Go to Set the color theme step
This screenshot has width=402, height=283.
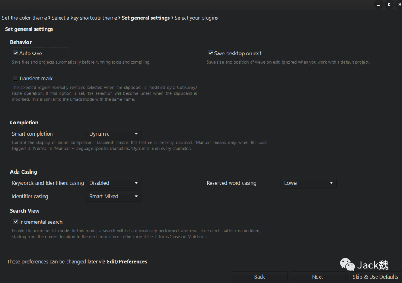point(25,18)
